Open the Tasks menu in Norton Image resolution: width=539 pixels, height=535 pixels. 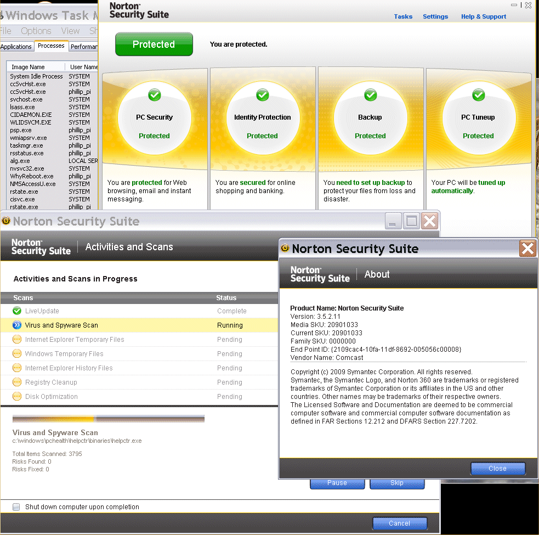pos(403,16)
